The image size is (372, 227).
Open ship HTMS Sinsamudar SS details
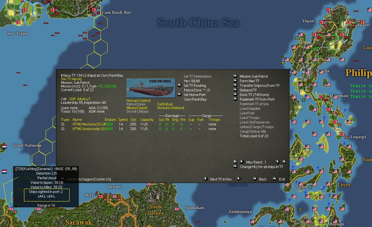point(89,129)
